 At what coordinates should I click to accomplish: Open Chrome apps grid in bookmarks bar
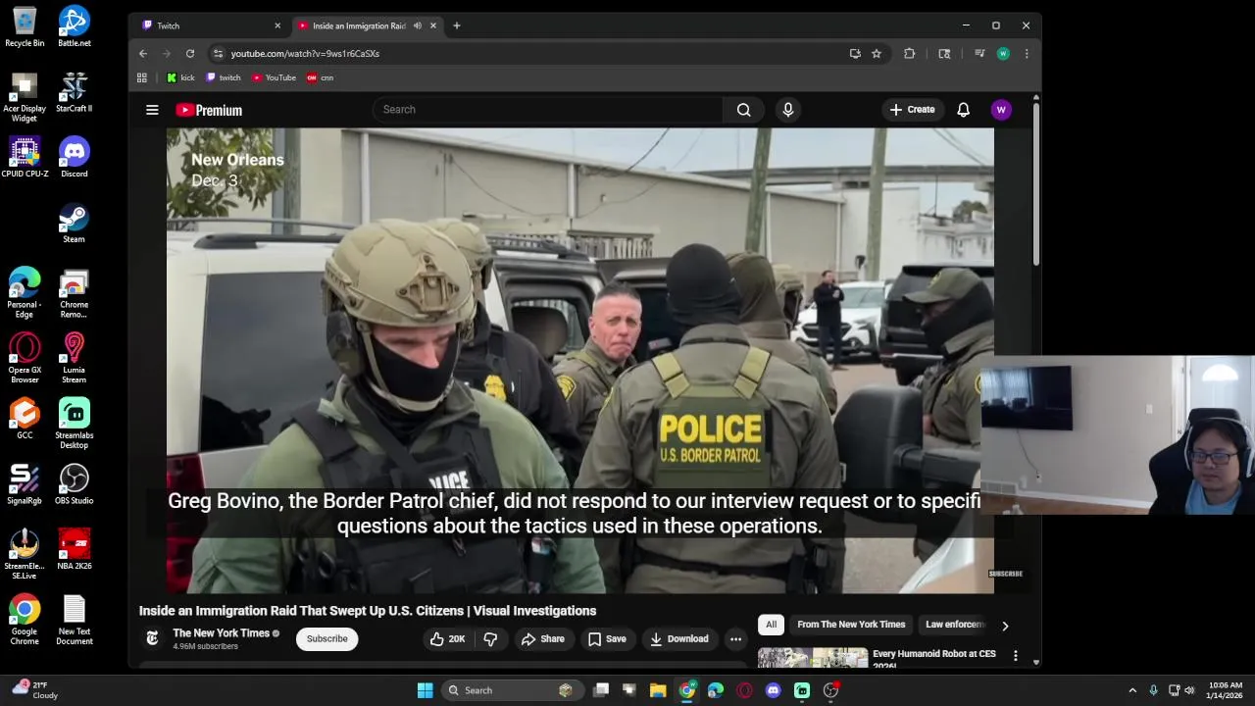(142, 77)
